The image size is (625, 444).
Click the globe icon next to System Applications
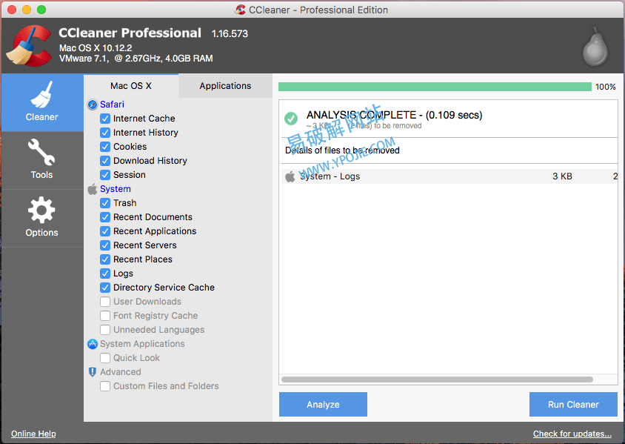coord(92,343)
